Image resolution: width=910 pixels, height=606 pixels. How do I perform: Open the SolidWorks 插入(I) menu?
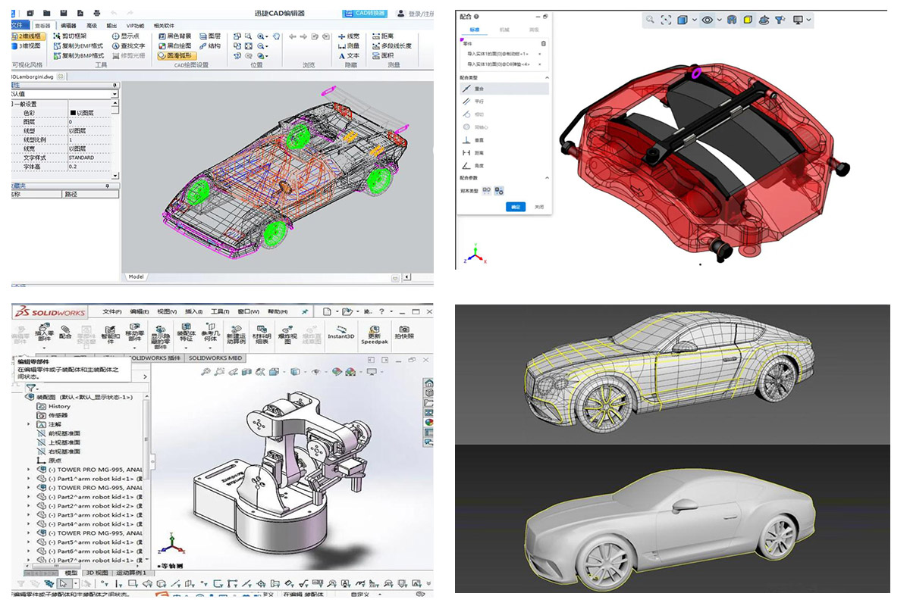(x=193, y=312)
